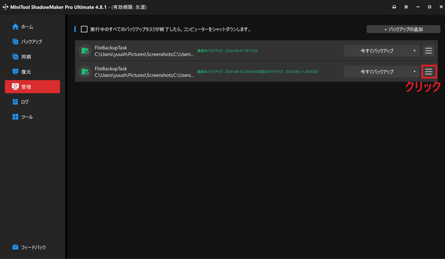Switch to the 同期 (Sync) page
Screen dimensions: 445x259
[x=32, y=57]
